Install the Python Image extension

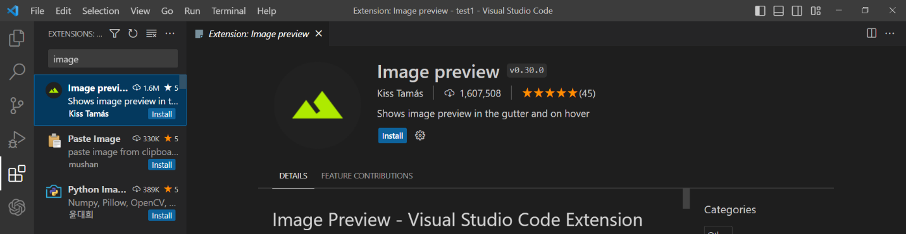162,216
